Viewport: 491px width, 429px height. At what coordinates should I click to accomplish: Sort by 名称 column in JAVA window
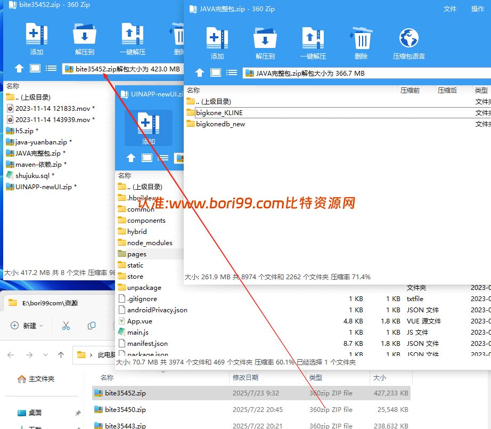193,91
